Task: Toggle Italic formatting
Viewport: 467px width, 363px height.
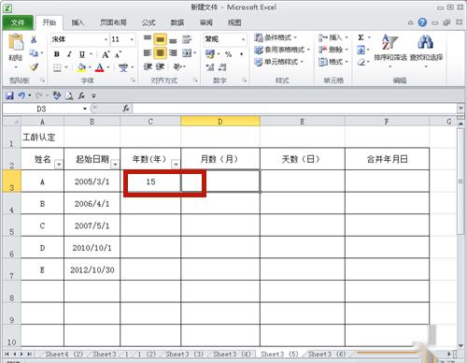Action: [69, 54]
